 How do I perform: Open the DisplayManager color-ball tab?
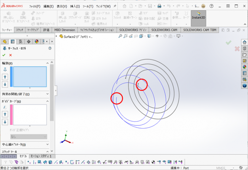point(37,42)
